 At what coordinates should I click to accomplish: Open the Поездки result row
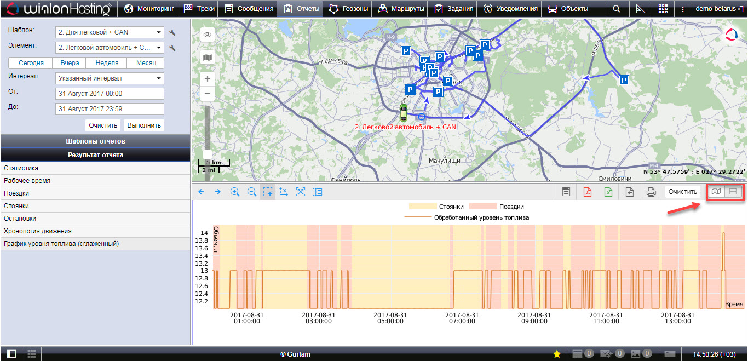[95, 193]
